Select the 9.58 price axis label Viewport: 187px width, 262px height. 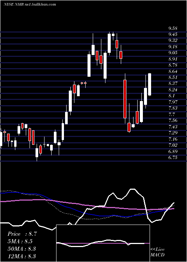(173, 28)
